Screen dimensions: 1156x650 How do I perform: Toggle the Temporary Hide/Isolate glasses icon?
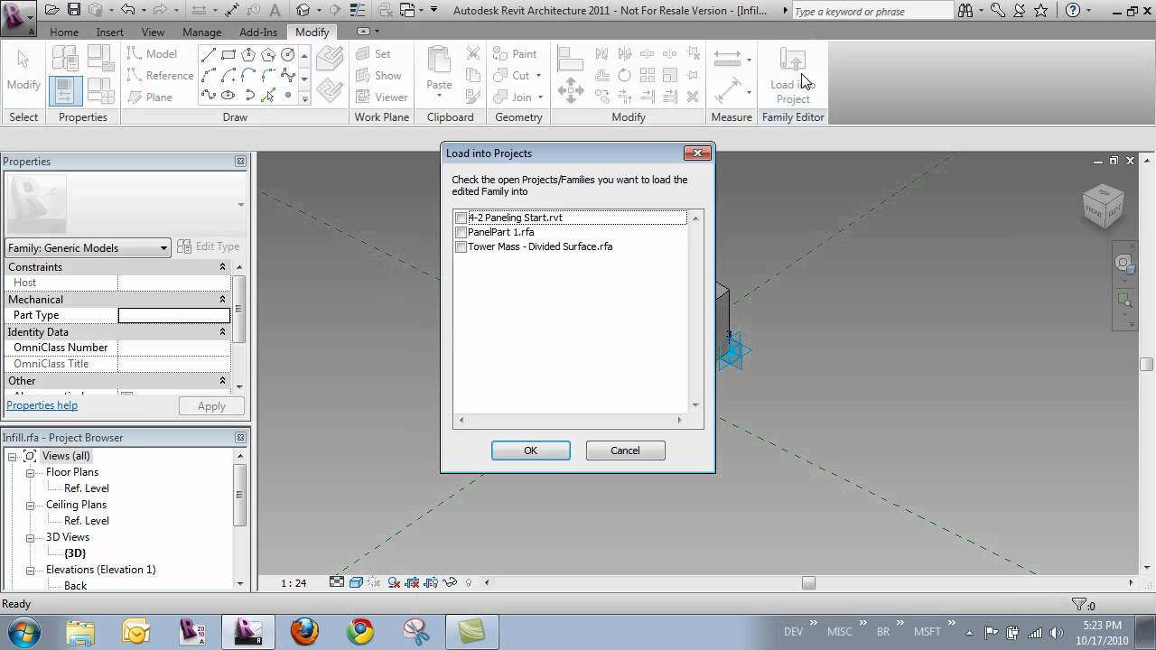point(452,583)
